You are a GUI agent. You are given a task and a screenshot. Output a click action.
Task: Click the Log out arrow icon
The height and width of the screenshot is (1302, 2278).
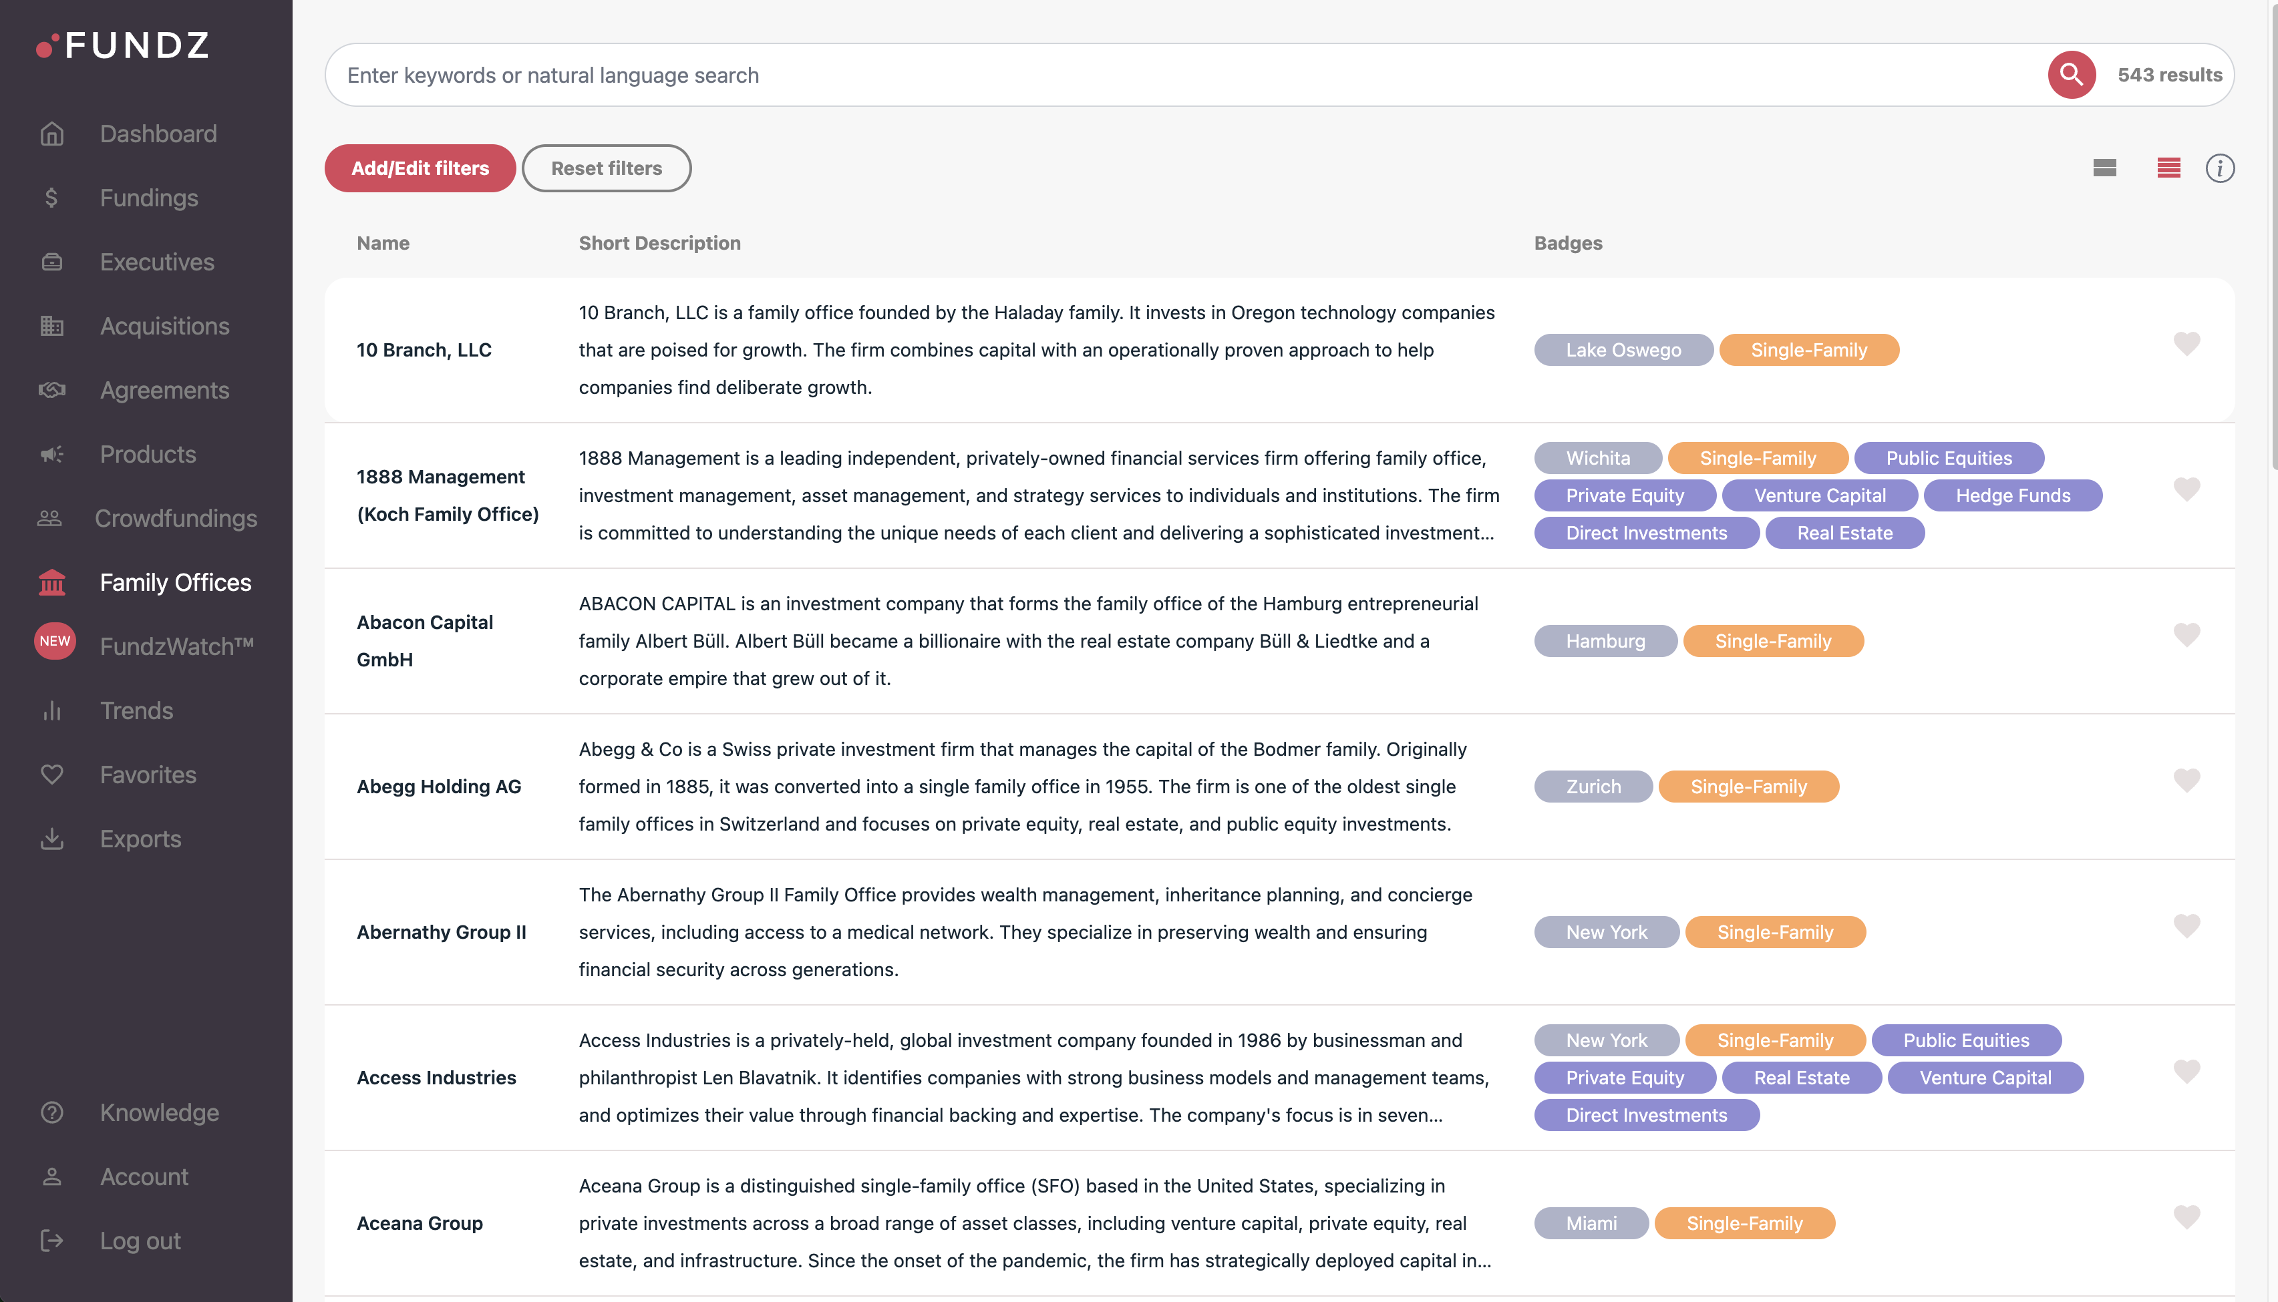[52, 1241]
